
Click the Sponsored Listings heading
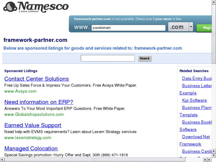21,71
